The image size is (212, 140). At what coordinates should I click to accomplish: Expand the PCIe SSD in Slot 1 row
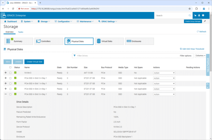pyautogui.click(x=5, y=83)
